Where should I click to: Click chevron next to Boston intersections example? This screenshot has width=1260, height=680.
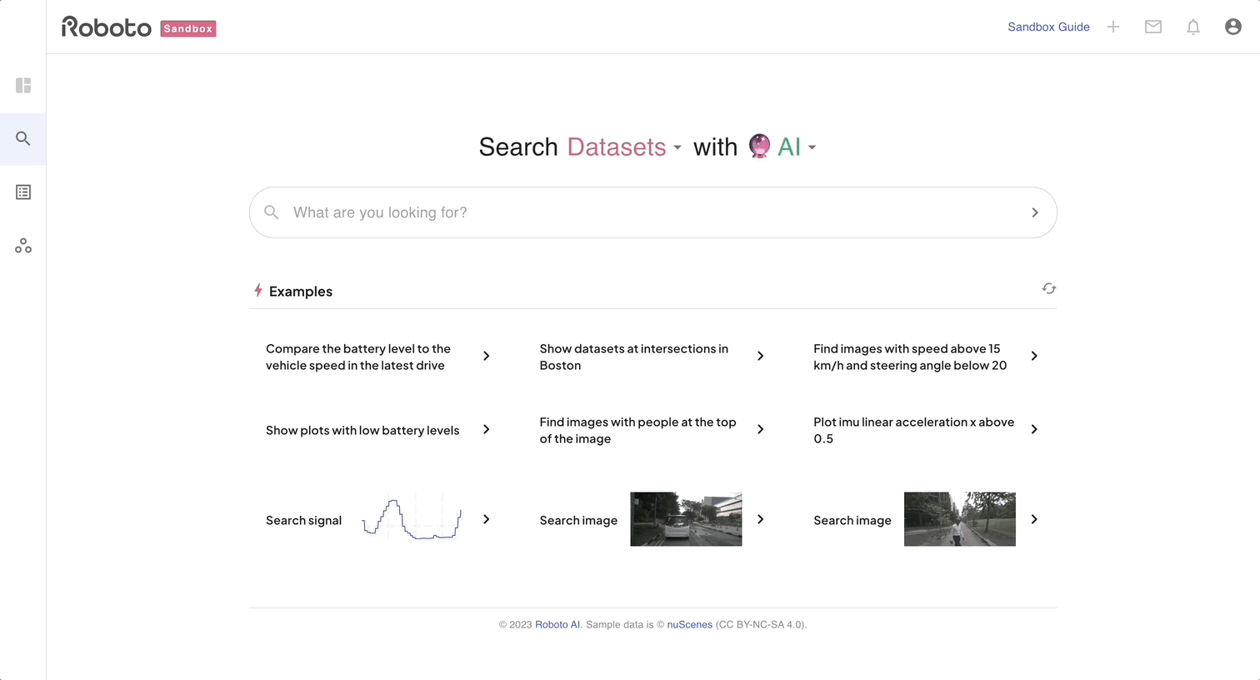(761, 356)
